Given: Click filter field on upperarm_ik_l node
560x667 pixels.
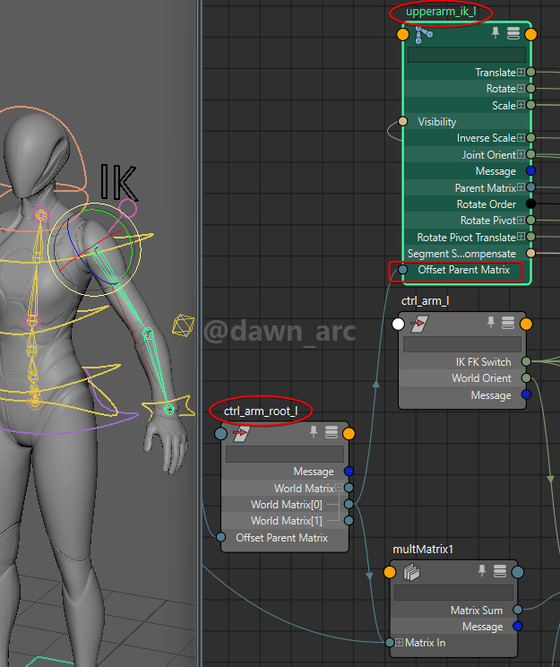Looking at the screenshot, I should click(x=467, y=55).
